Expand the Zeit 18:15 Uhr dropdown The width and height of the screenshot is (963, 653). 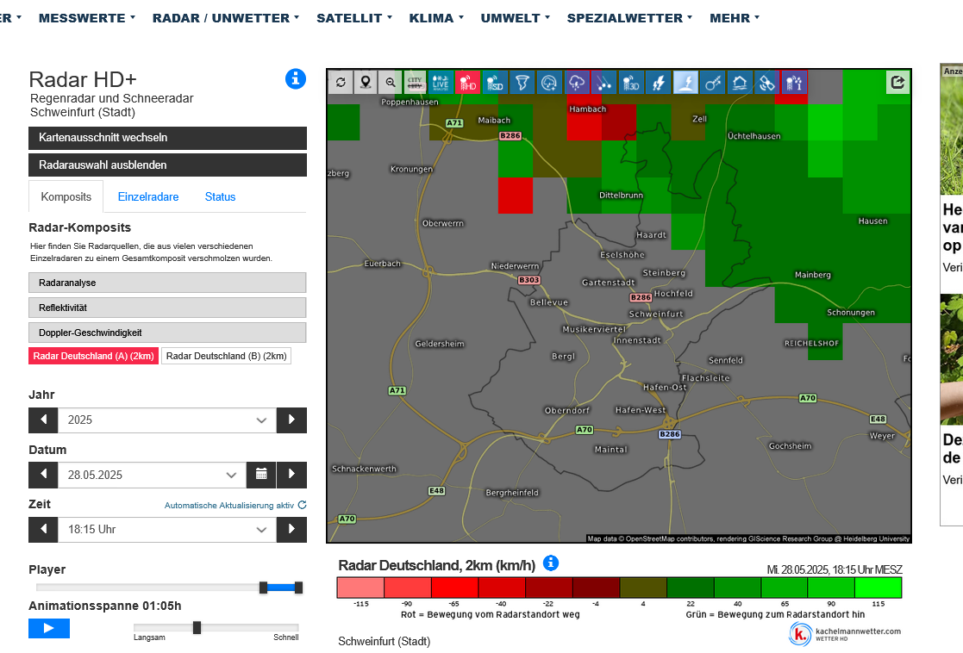166,530
